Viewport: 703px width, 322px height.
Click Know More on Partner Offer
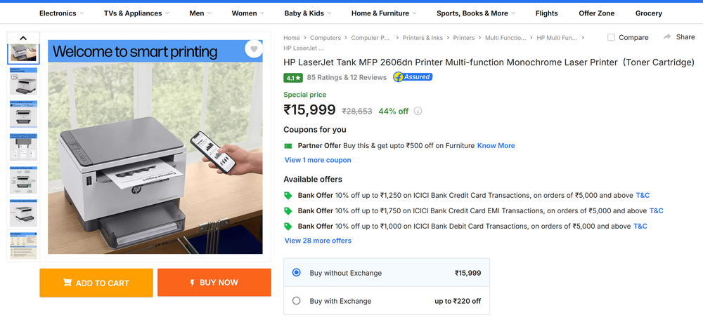(x=496, y=145)
